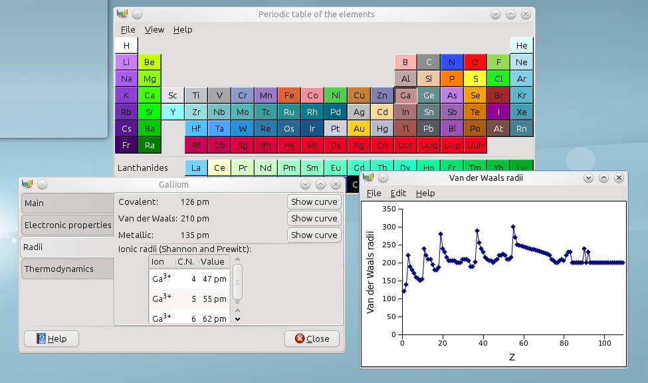Image resolution: width=648 pixels, height=383 pixels.
Task: Open the File menu in Periodic table window
Action: click(x=128, y=29)
